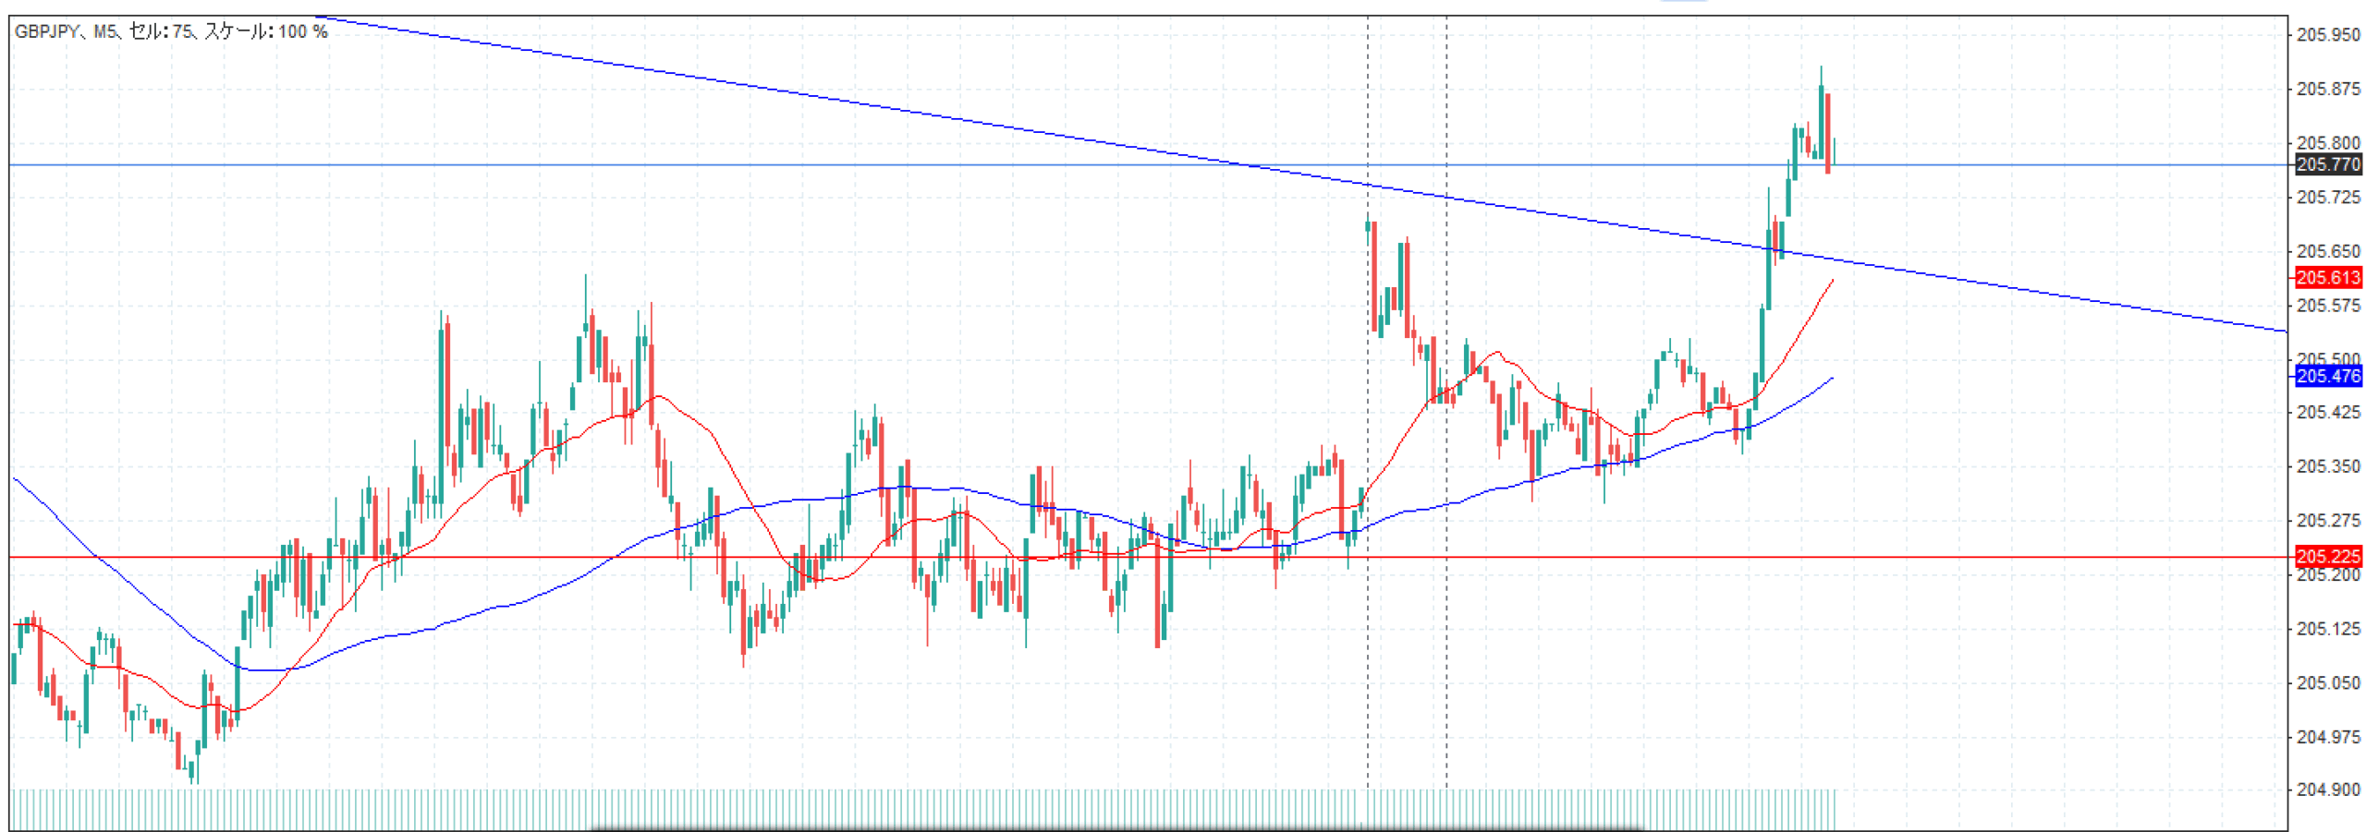This screenshot has width=2366, height=832.
Task: Click the 205.575 price axis label
Action: pos(2327,305)
